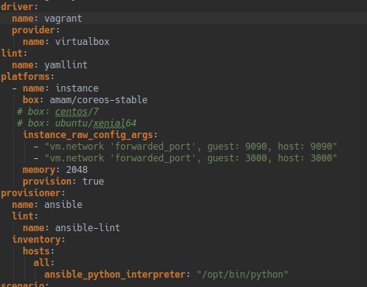
Task: Click the forwarded_port 9090 string
Action: (191, 147)
